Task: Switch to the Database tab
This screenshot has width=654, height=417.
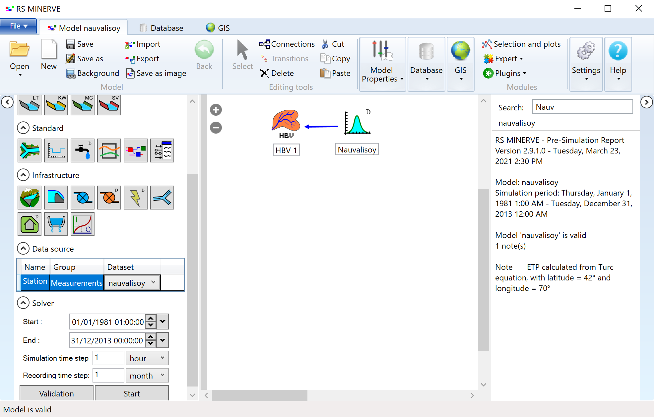Action: (162, 28)
